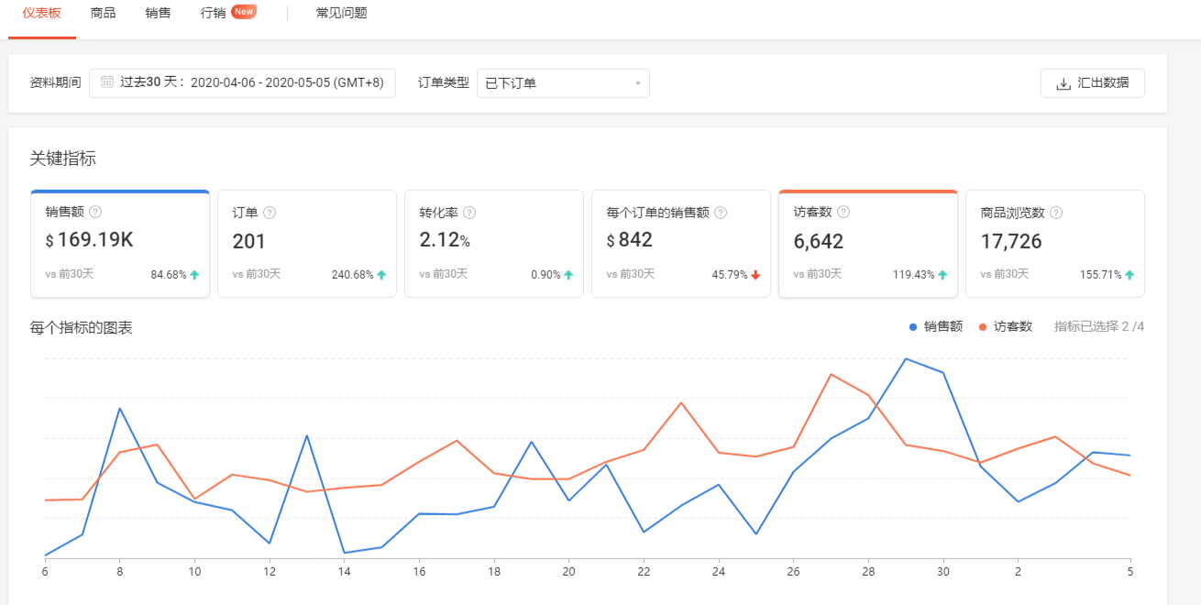1201x605 pixels.
Task: Switch to the 行销 tab
Action: (x=214, y=13)
